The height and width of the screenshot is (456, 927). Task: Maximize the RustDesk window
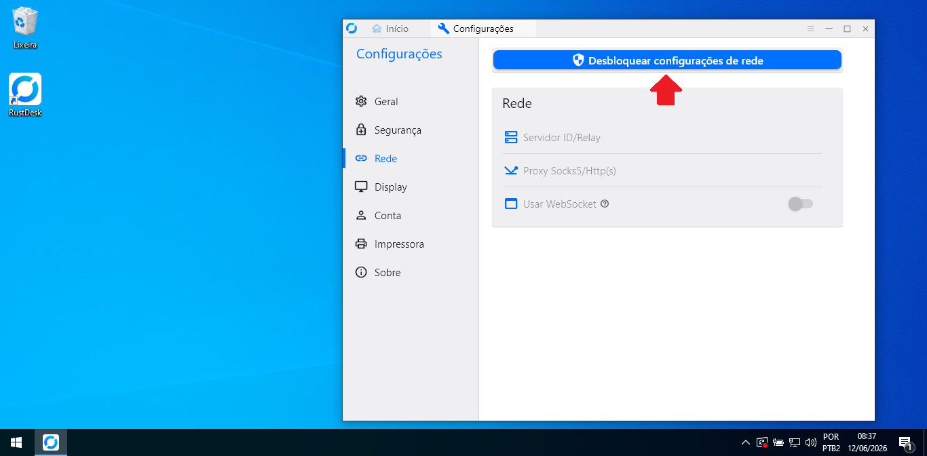pos(847,28)
